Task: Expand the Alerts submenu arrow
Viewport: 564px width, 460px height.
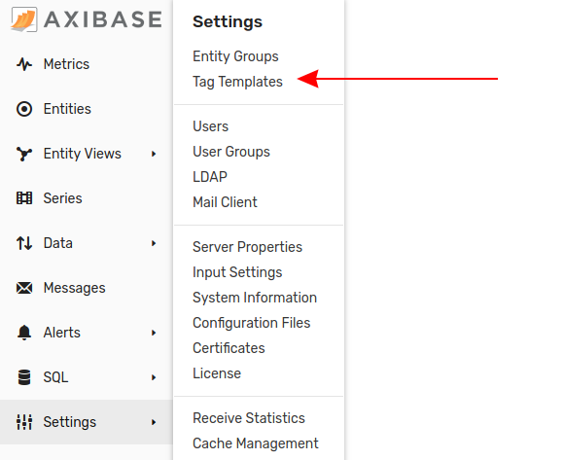Action: [154, 333]
